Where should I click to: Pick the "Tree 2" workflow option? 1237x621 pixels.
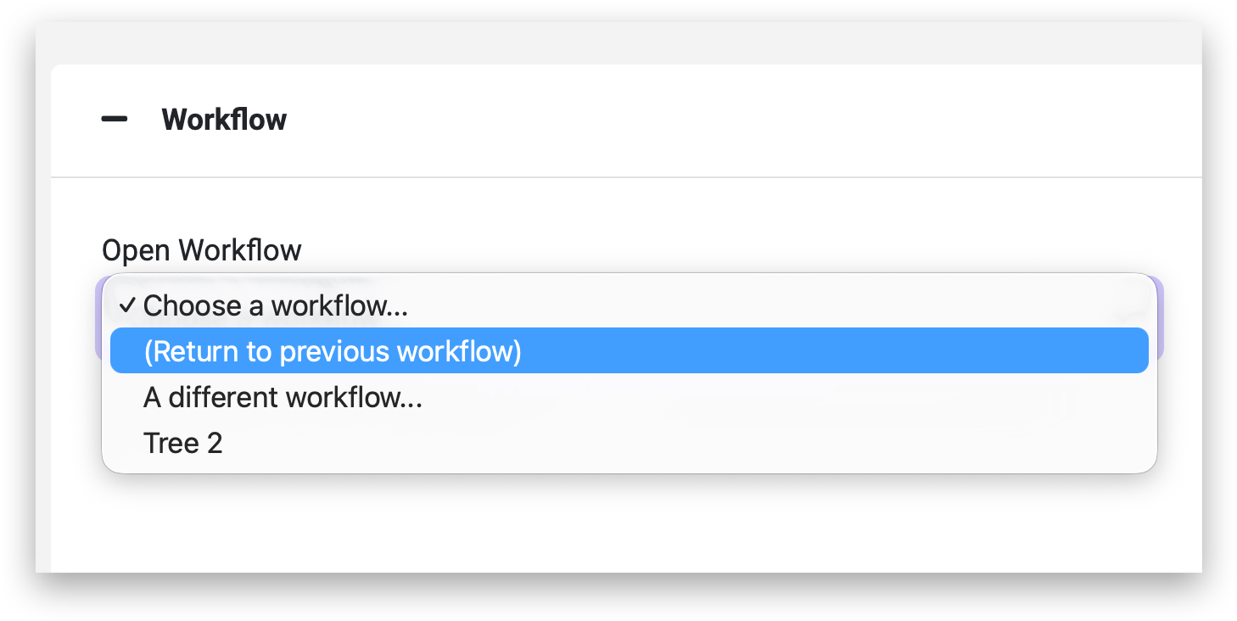pos(182,443)
